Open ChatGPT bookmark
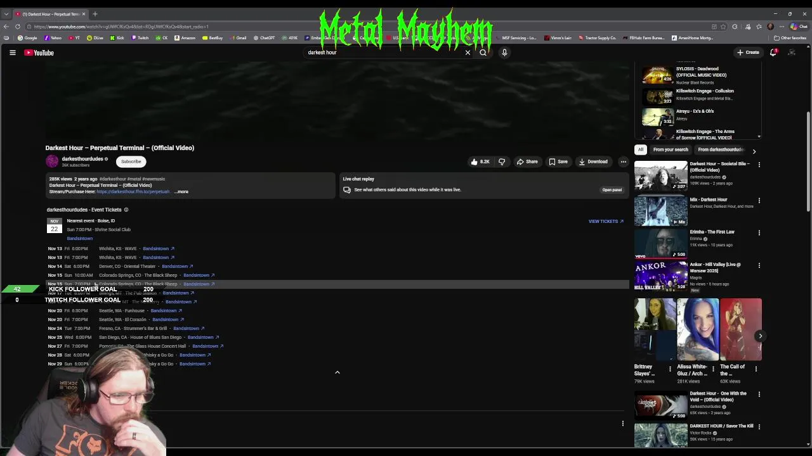812x456 pixels. pos(265,38)
